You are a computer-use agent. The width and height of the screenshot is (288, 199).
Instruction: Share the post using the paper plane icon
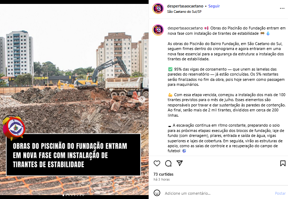(x=179, y=163)
